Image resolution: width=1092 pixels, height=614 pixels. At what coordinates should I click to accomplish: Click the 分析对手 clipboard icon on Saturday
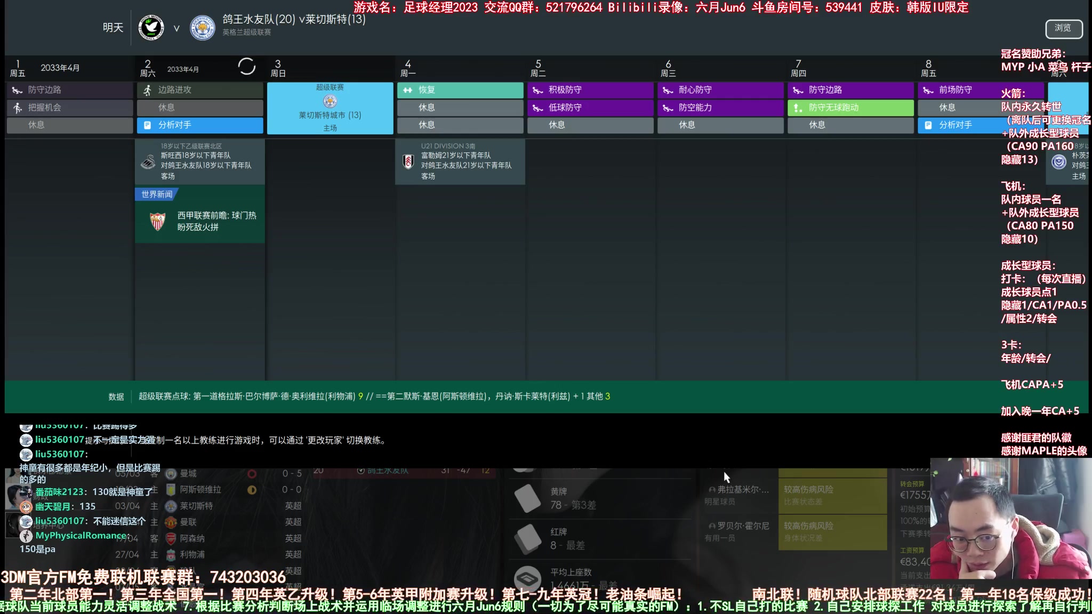[x=148, y=125]
